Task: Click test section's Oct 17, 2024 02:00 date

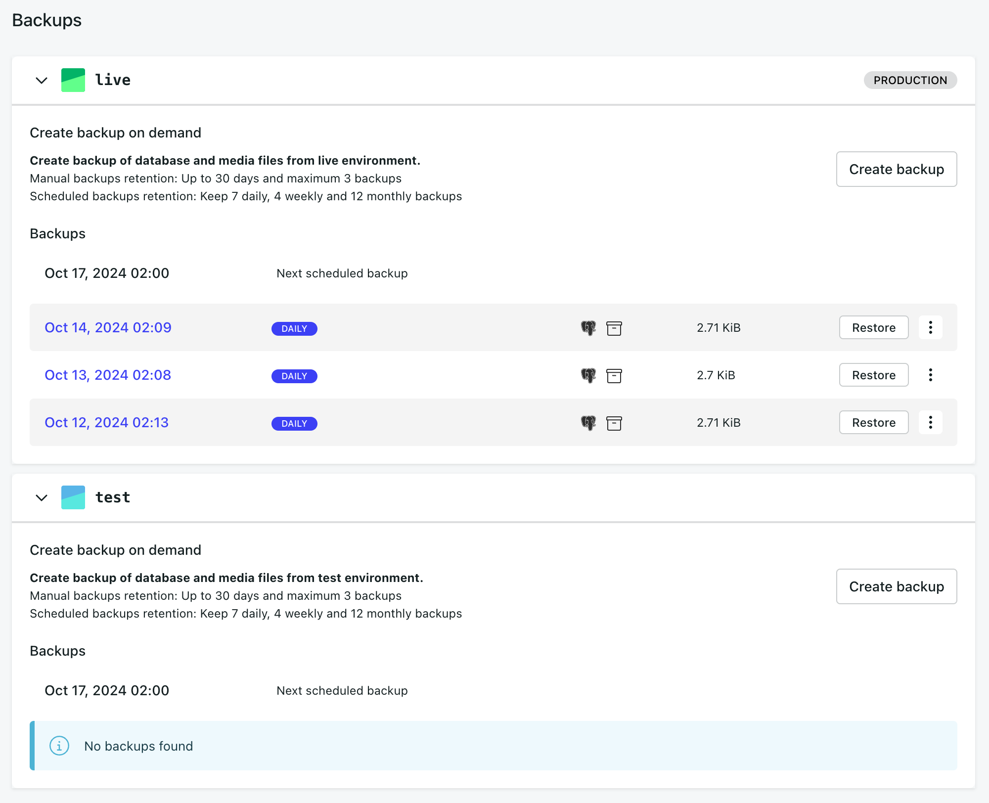Action: [107, 690]
